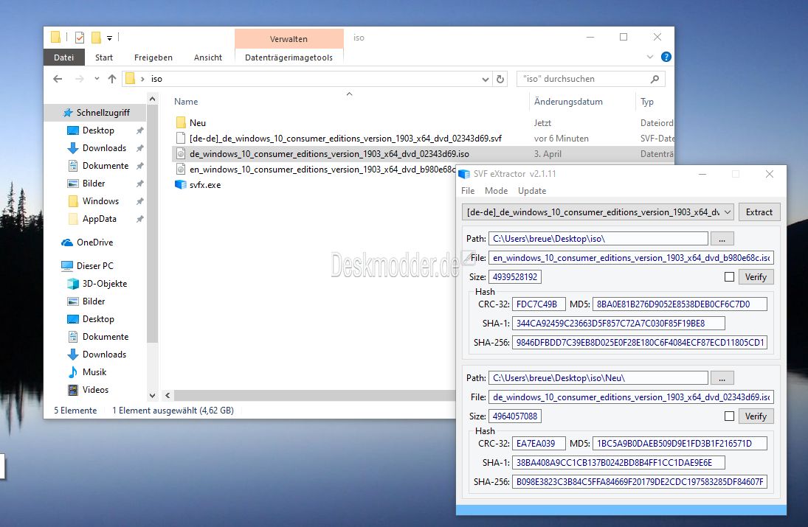Open the File menu in SVF eXtractor
808x527 pixels.
468,191
